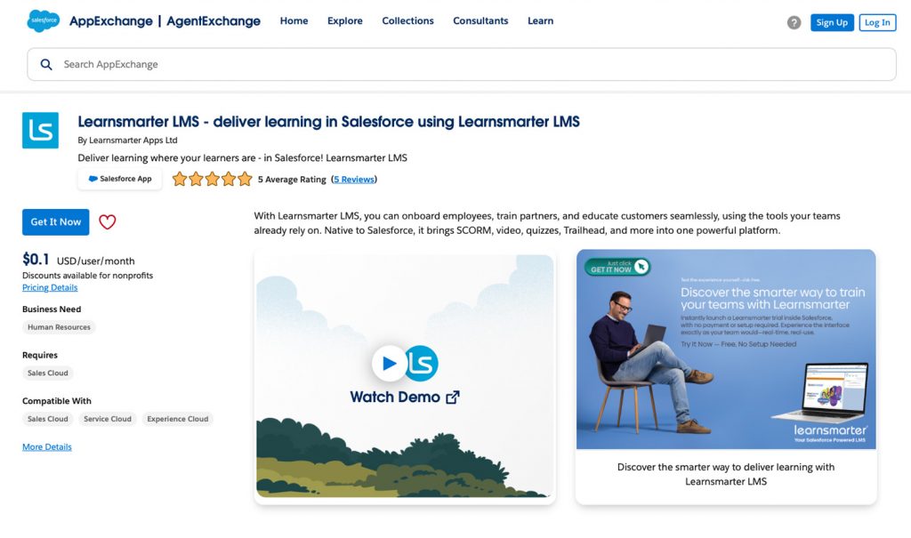
Task: Click the external link icon beside Watch Demo
Action: tap(453, 397)
